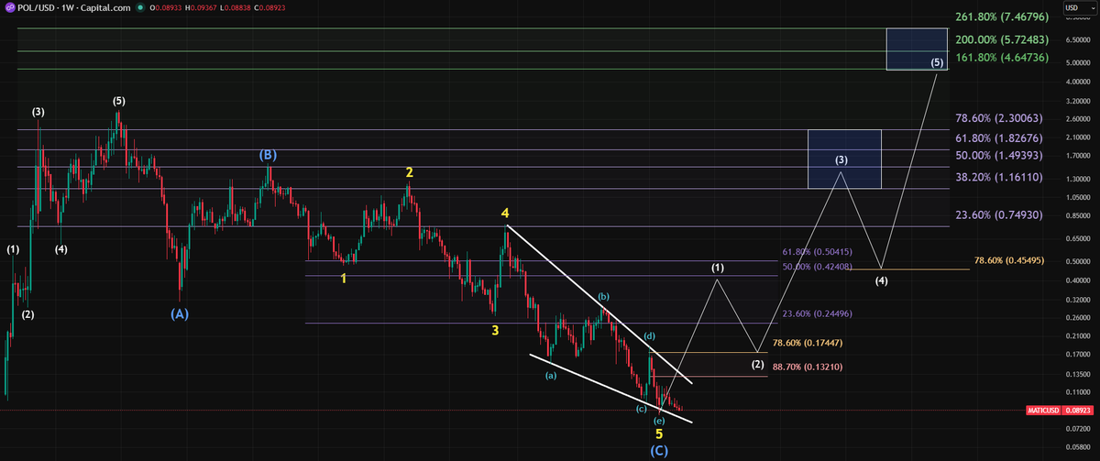Select the blue target box containing (3)
The width and height of the screenshot is (1100, 461).
click(844, 159)
